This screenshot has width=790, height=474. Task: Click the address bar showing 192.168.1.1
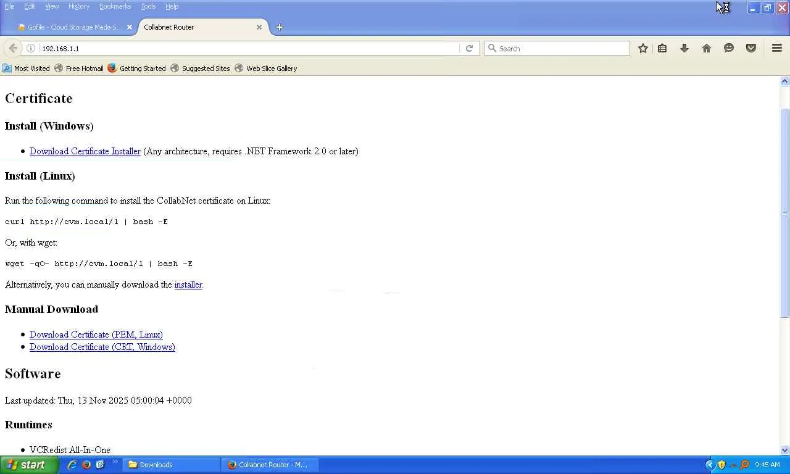point(249,48)
